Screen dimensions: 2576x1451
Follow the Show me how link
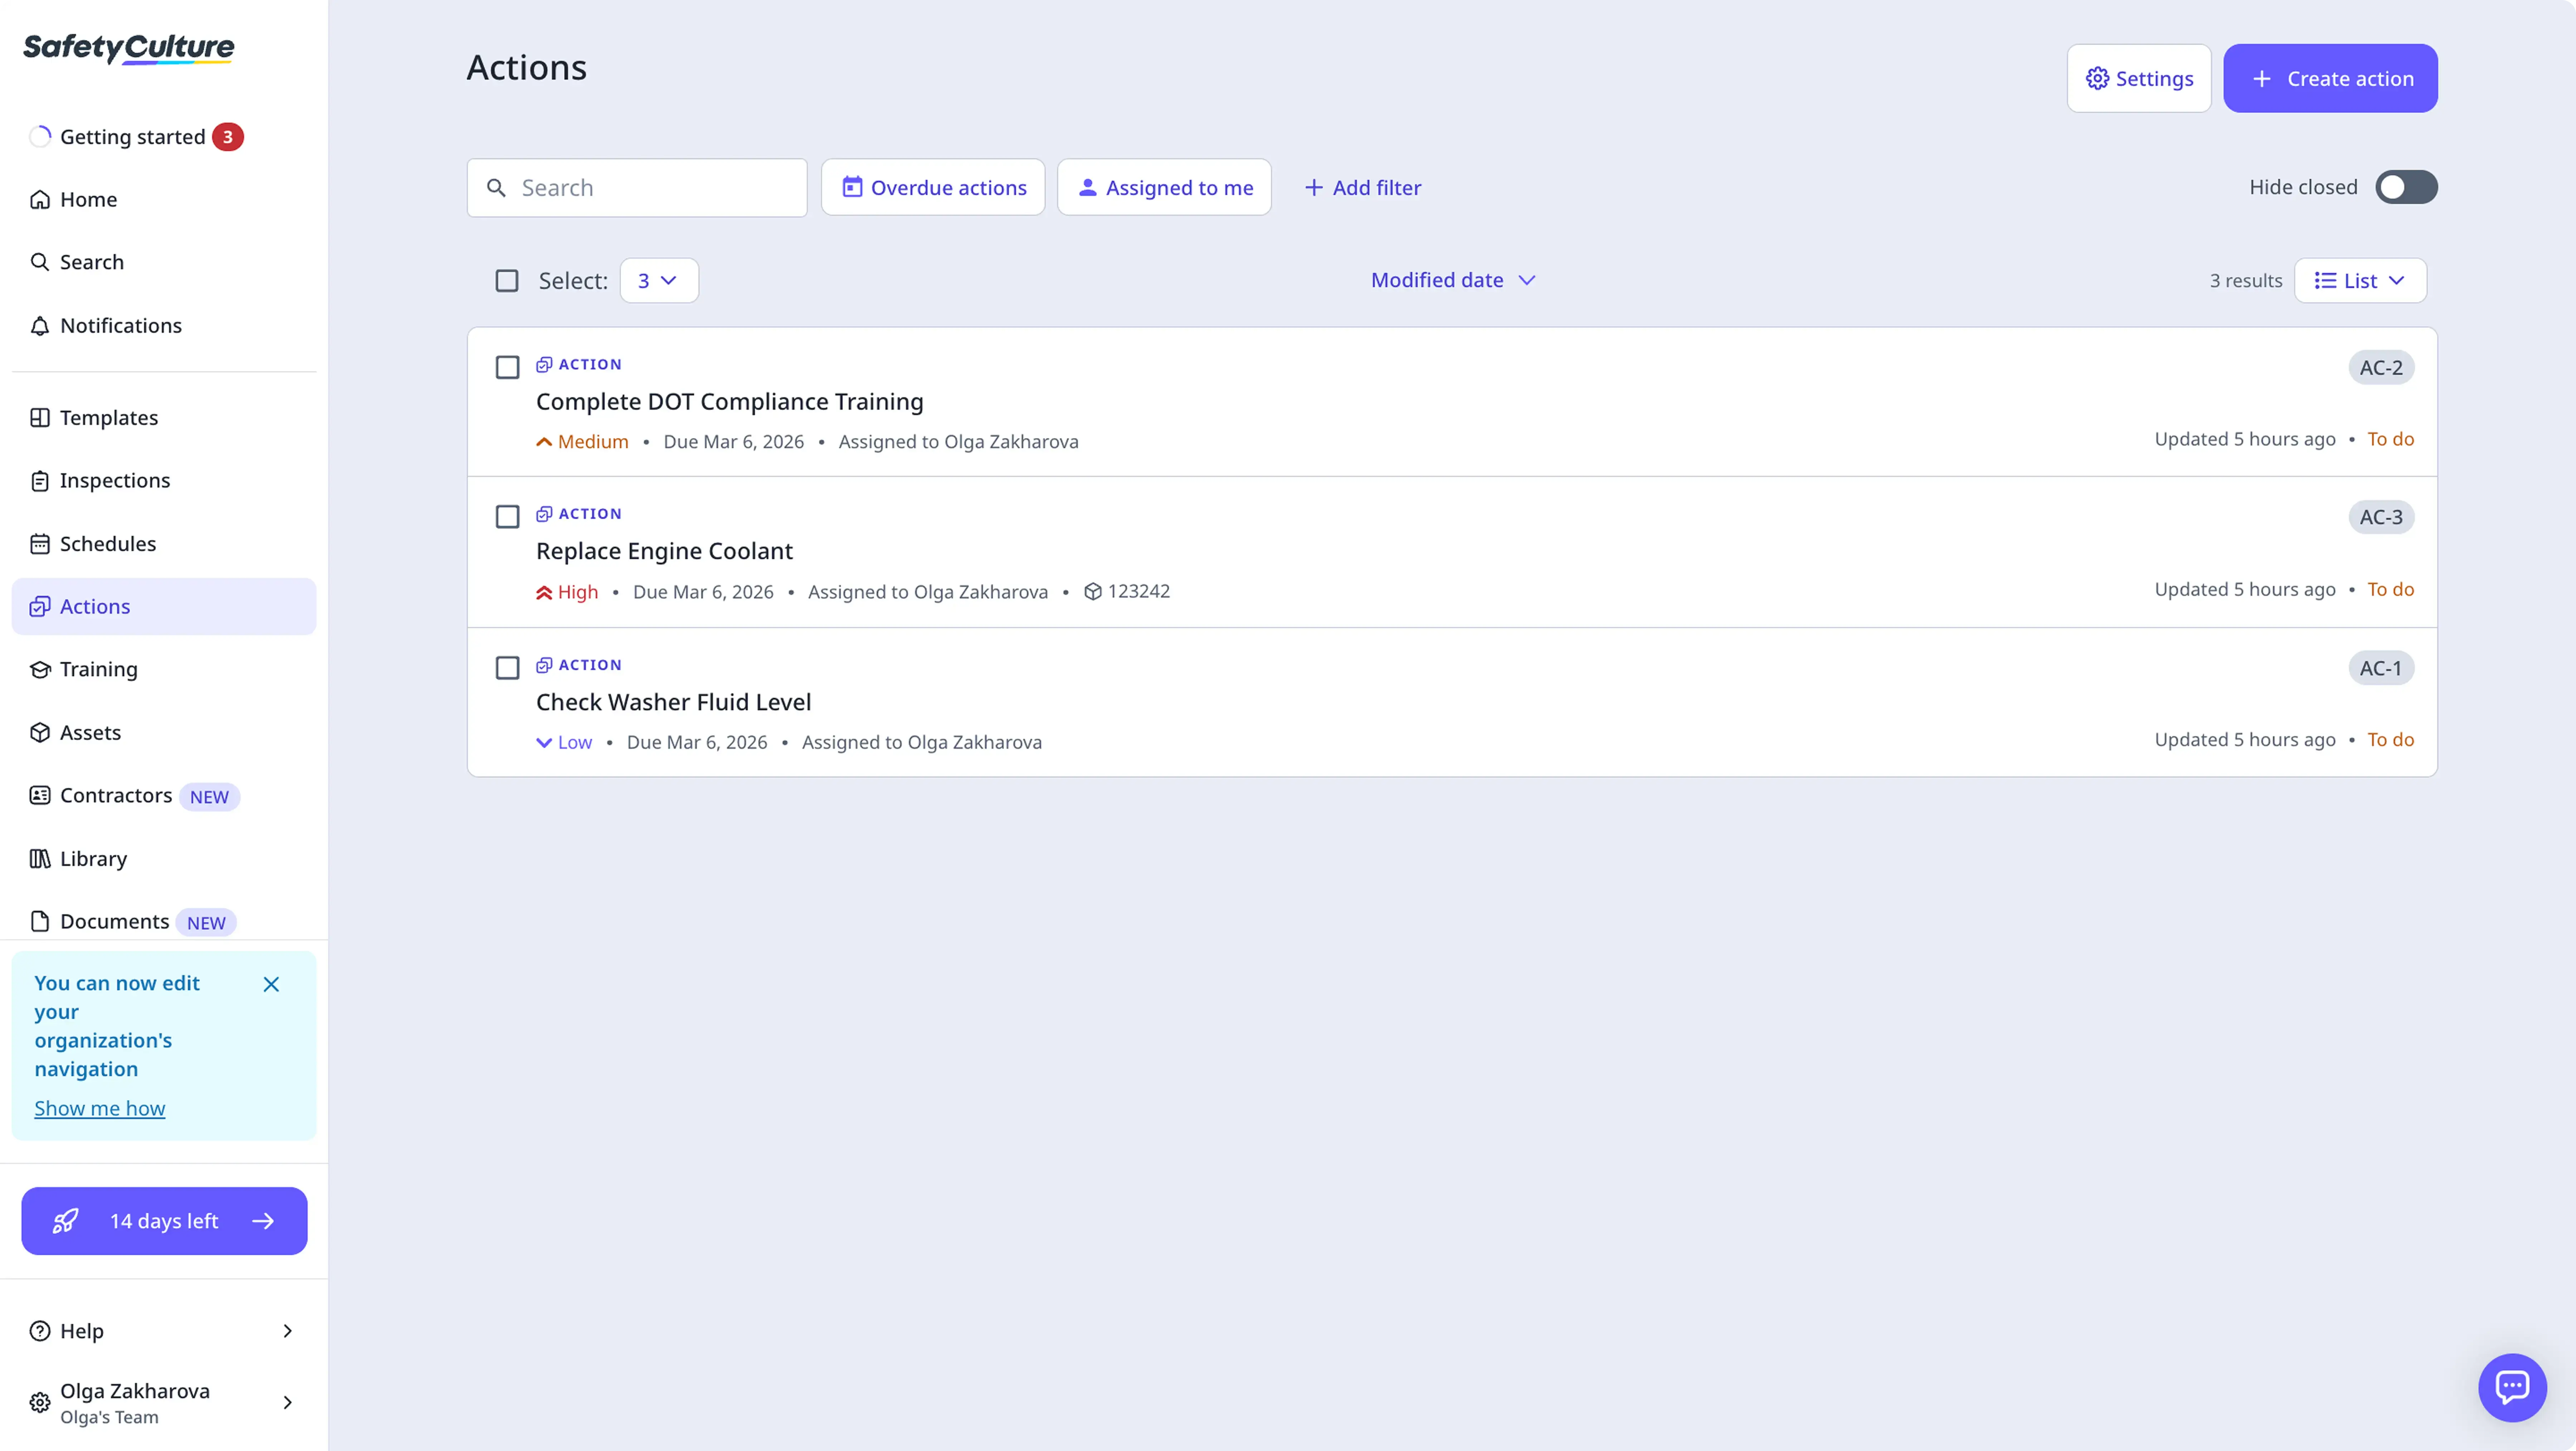tap(99, 1108)
